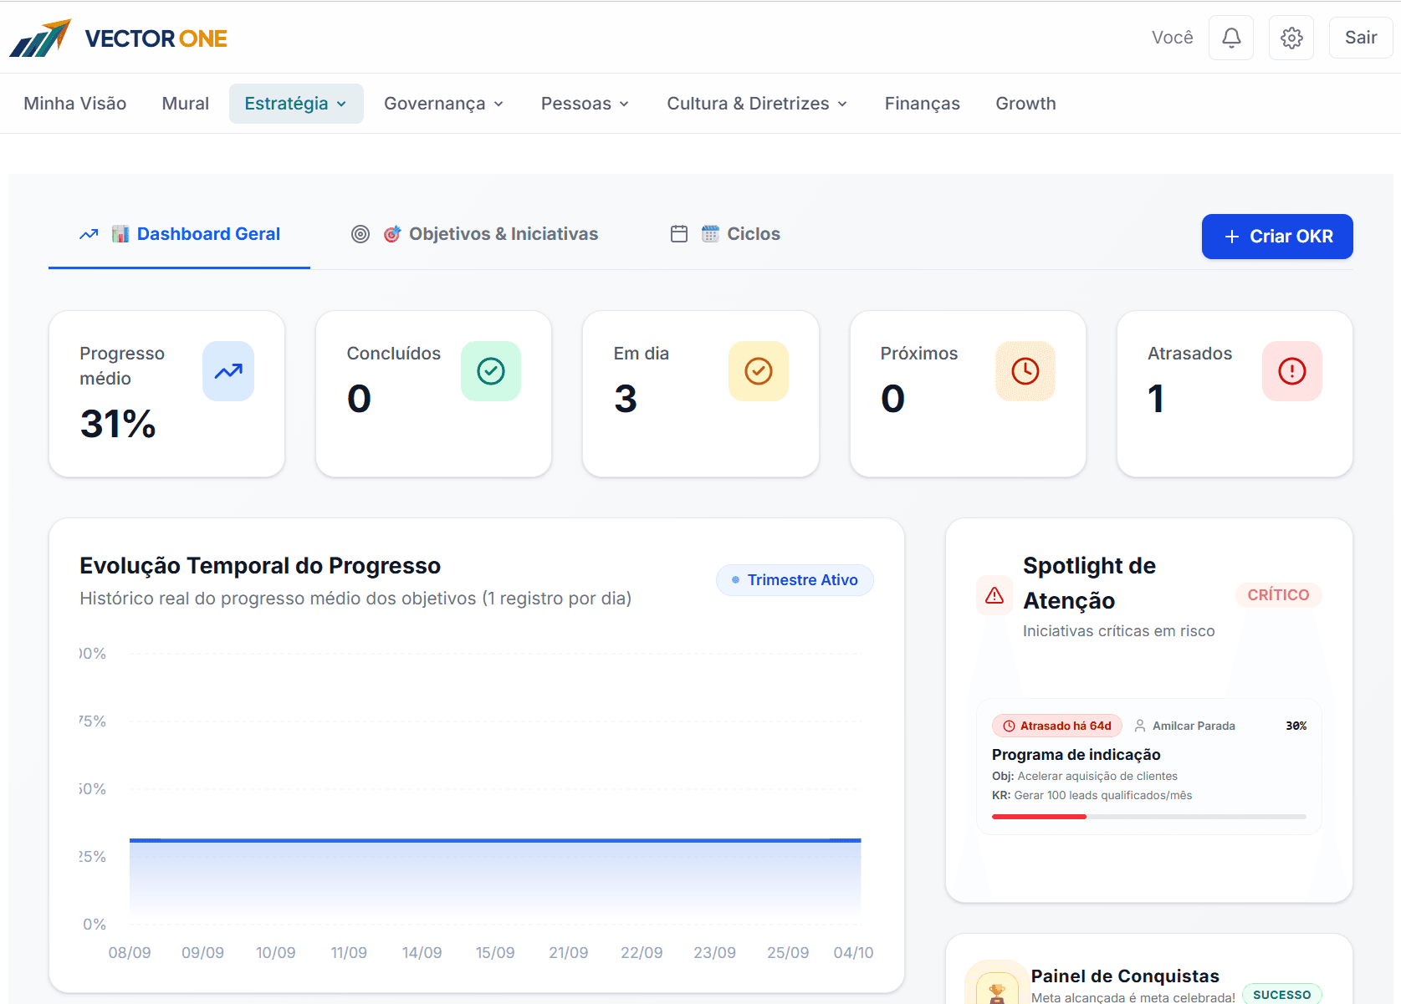Click the plus icon in Criar OKR
Screen dimensions: 1401x1004
pos(1231,237)
